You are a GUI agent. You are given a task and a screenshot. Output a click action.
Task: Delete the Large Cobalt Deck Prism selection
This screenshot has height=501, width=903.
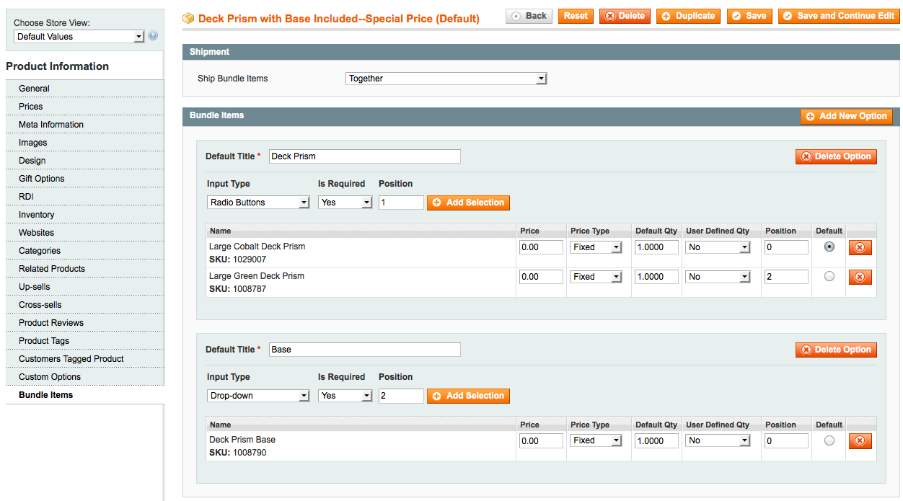[x=860, y=247]
